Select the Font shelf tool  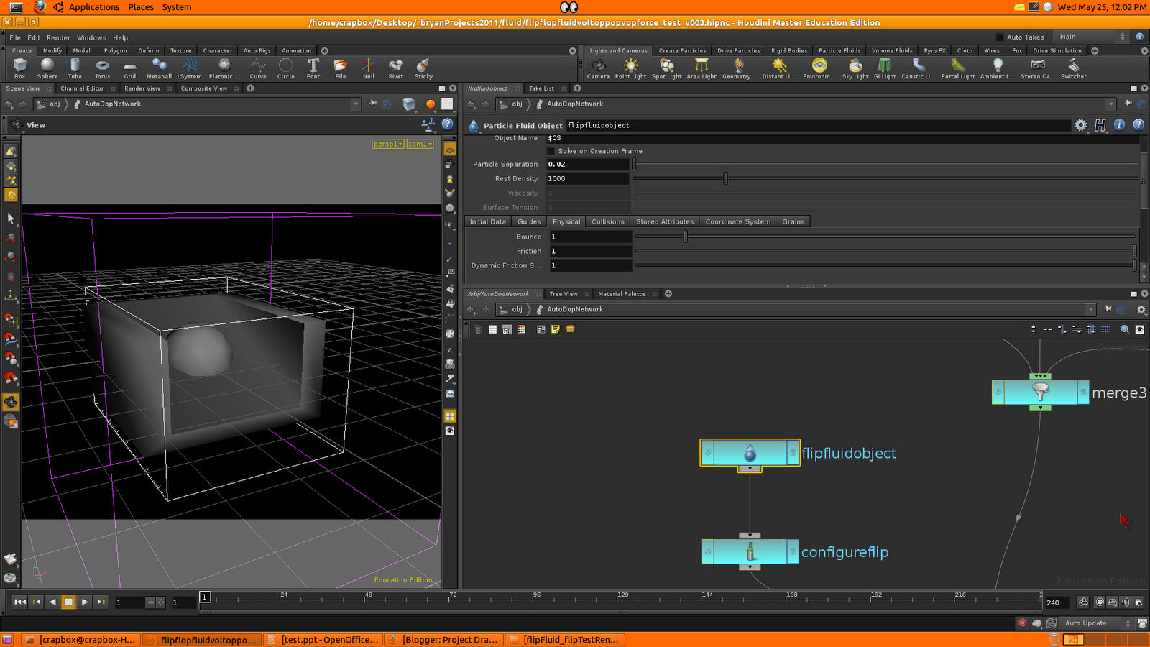click(x=313, y=68)
